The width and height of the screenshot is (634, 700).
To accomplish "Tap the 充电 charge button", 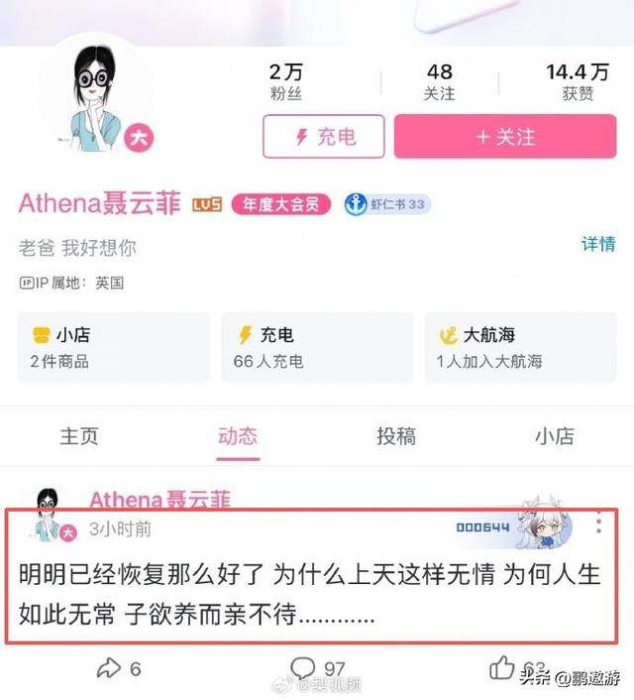I will [324, 137].
